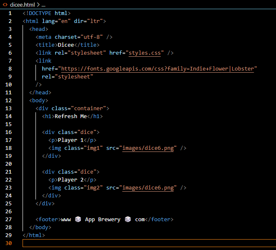The image size is (276, 250).
Task: Click the 'Refresh Me' heading text
Action: pyautogui.click(x=71, y=116)
